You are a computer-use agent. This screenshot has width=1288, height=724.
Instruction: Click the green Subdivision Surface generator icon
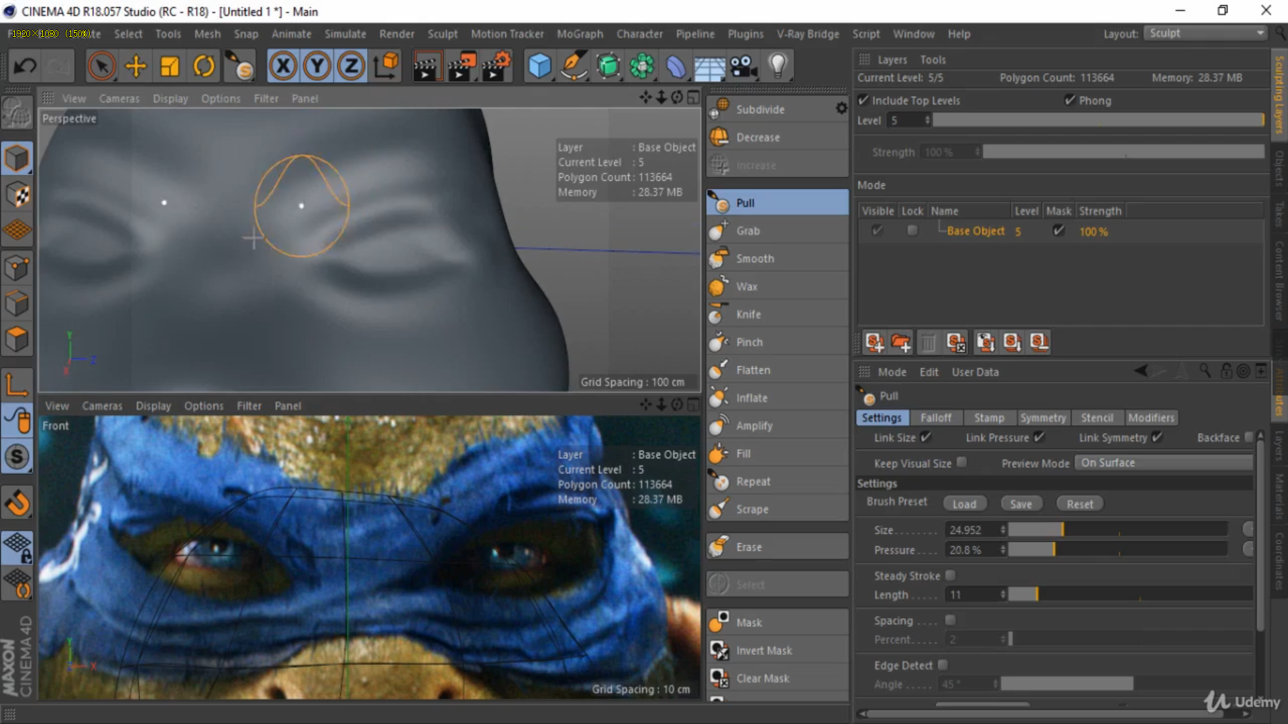(x=608, y=66)
